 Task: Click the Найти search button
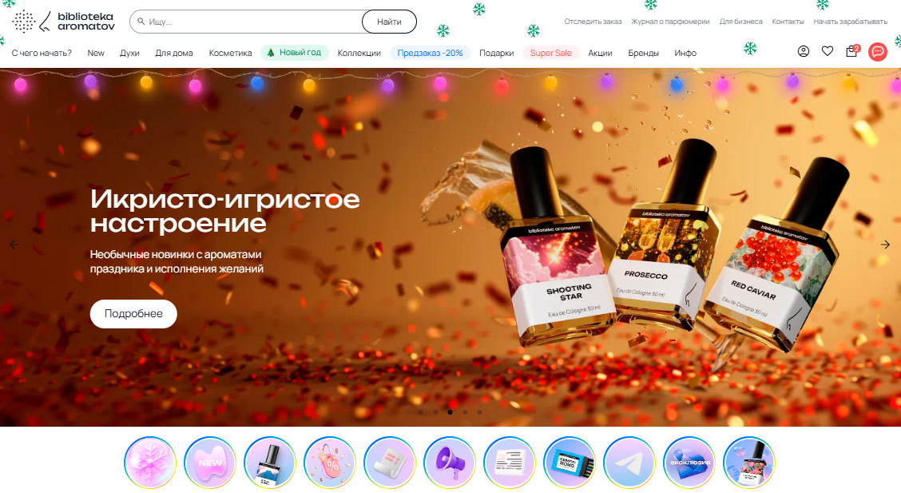(x=389, y=22)
